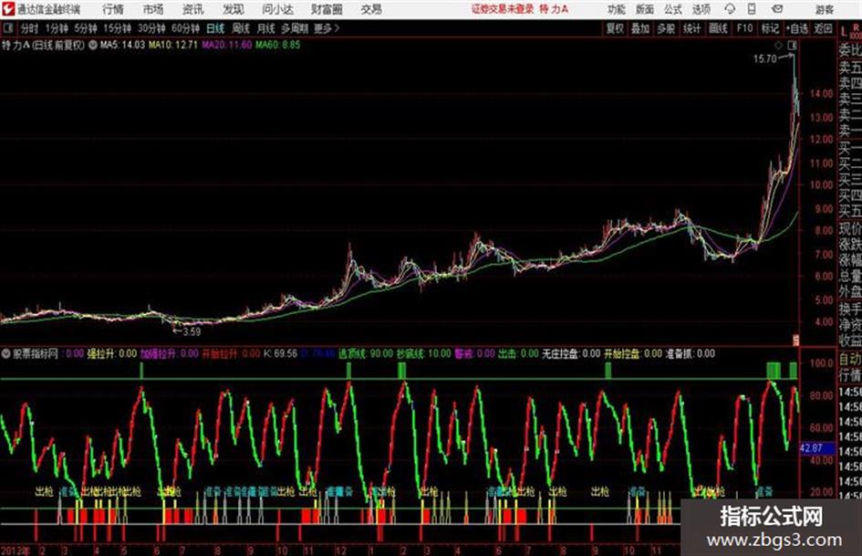
Task: Expand the MA indicator settings circle icon
Action: (93, 45)
